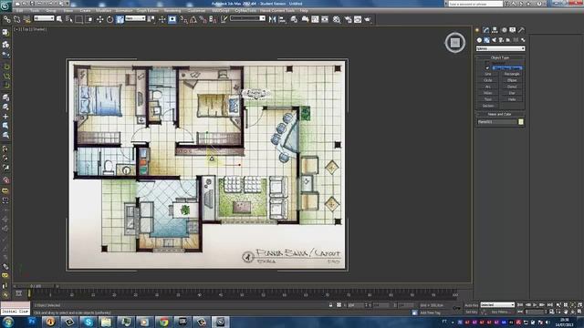Pick the Rectangular Selection Region icon
Viewport: 584px width, 328px height.
coord(78,19)
